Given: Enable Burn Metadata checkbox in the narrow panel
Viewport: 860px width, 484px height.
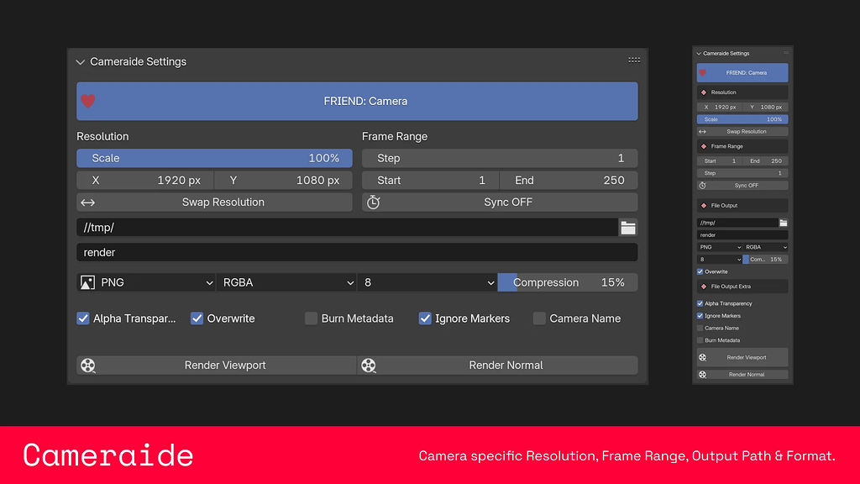Looking at the screenshot, I should 700,340.
